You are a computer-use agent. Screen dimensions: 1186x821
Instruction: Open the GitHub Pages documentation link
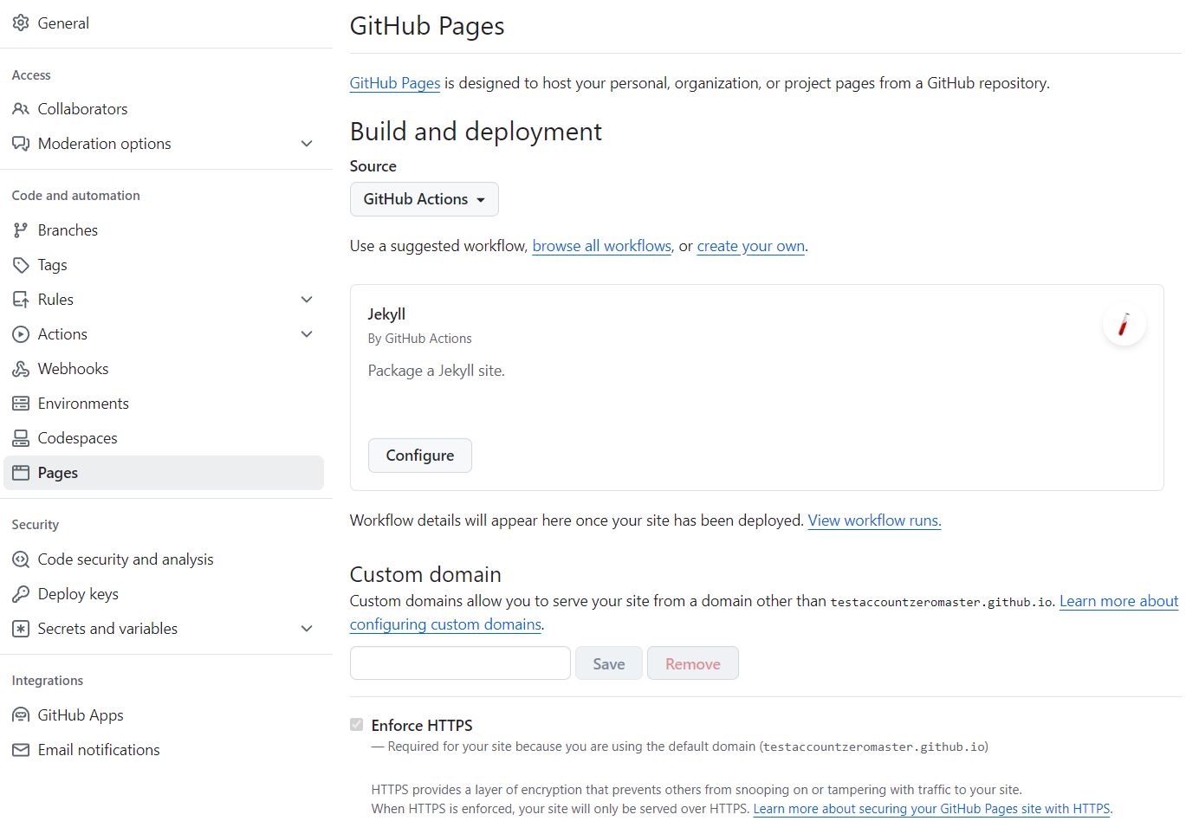coord(395,83)
